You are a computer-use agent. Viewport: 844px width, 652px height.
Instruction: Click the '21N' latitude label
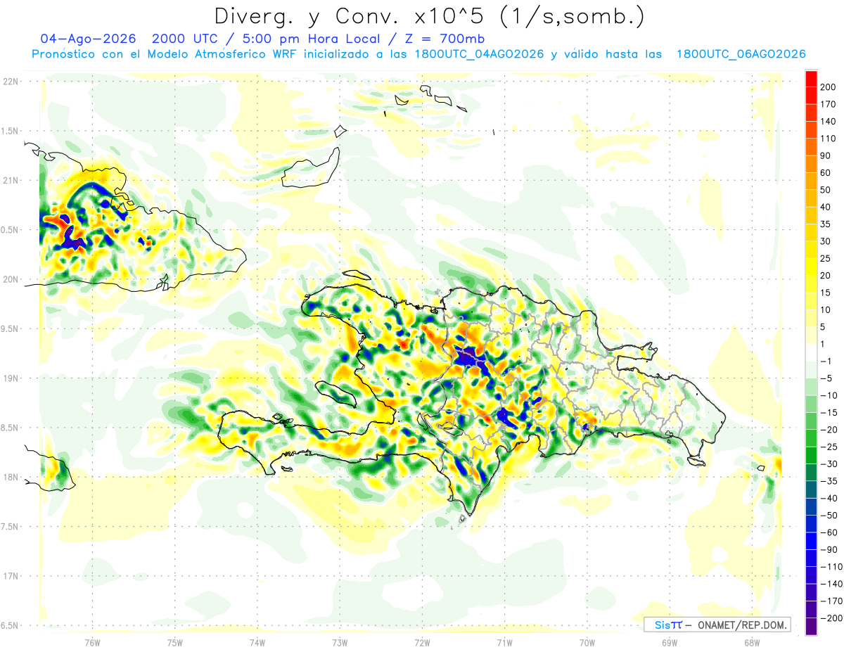11,180
